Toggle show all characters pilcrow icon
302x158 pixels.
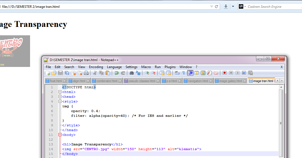click(183, 73)
